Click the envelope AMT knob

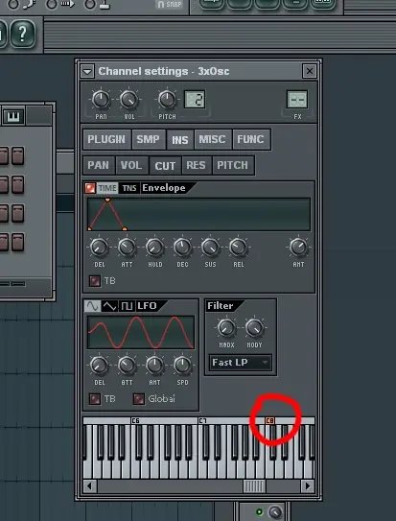click(298, 248)
